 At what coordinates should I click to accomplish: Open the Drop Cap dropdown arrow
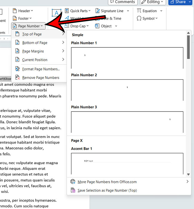(87, 26)
